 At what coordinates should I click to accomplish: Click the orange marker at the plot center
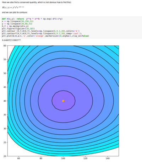coord(63,101)
